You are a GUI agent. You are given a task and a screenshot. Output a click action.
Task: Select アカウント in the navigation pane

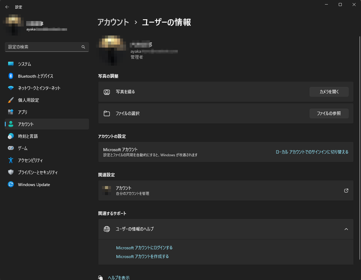[26, 124]
